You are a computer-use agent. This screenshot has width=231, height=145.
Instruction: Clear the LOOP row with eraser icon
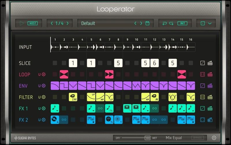[210, 74]
